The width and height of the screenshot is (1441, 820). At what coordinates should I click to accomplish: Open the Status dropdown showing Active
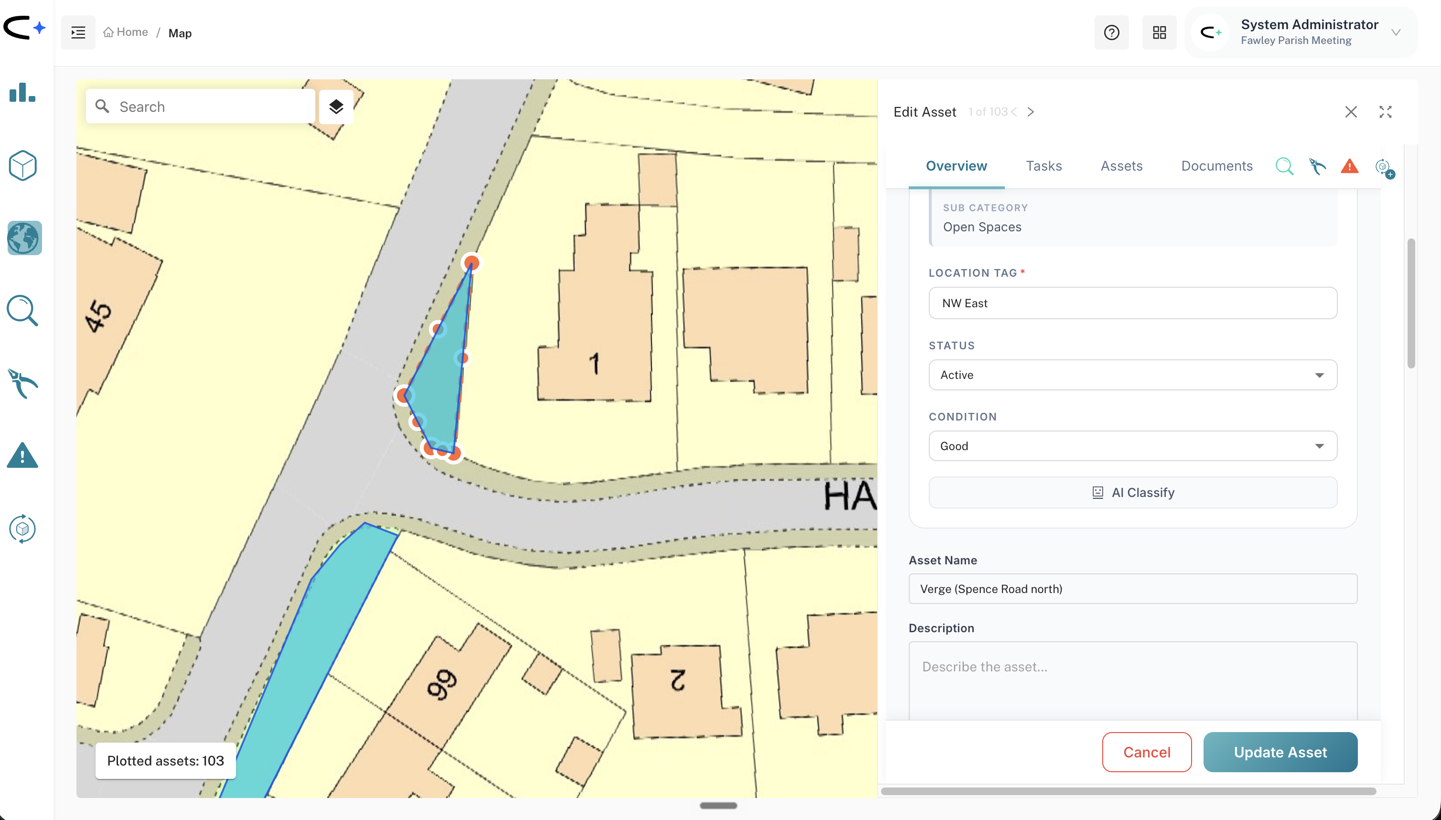pyautogui.click(x=1132, y=375)
